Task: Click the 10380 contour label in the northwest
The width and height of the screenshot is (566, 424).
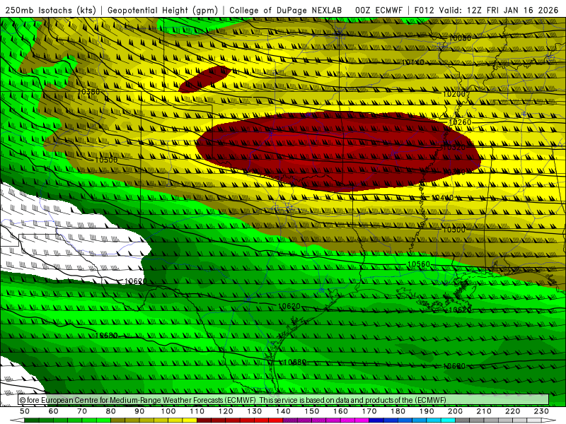Action: [88, 92]
